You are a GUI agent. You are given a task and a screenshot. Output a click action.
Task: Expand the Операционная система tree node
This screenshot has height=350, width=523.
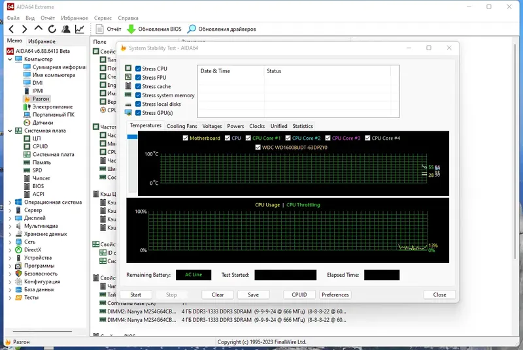[10, 202]
